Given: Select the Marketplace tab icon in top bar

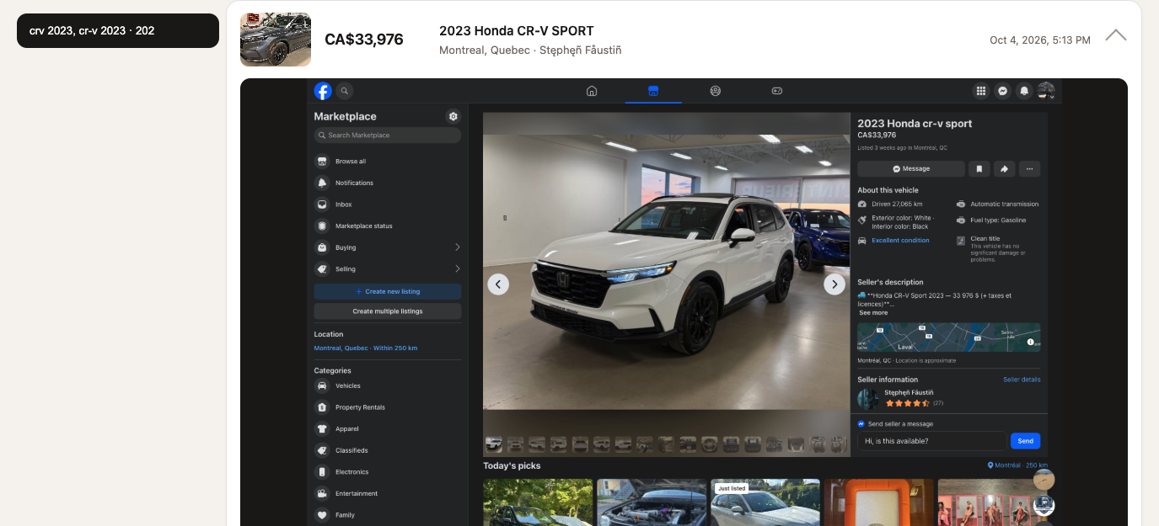Looking at the screenshot, I should 653,91.
